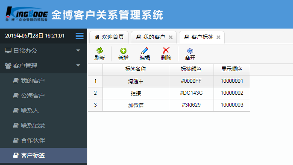
Task: Select the #DC143C color cell
Action: tap(191, 93)
